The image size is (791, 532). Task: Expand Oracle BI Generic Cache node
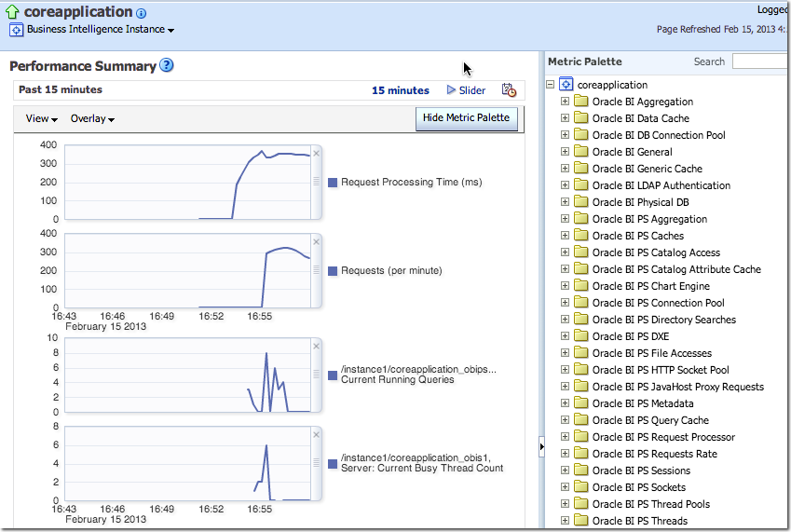click(x=565, y=168)
